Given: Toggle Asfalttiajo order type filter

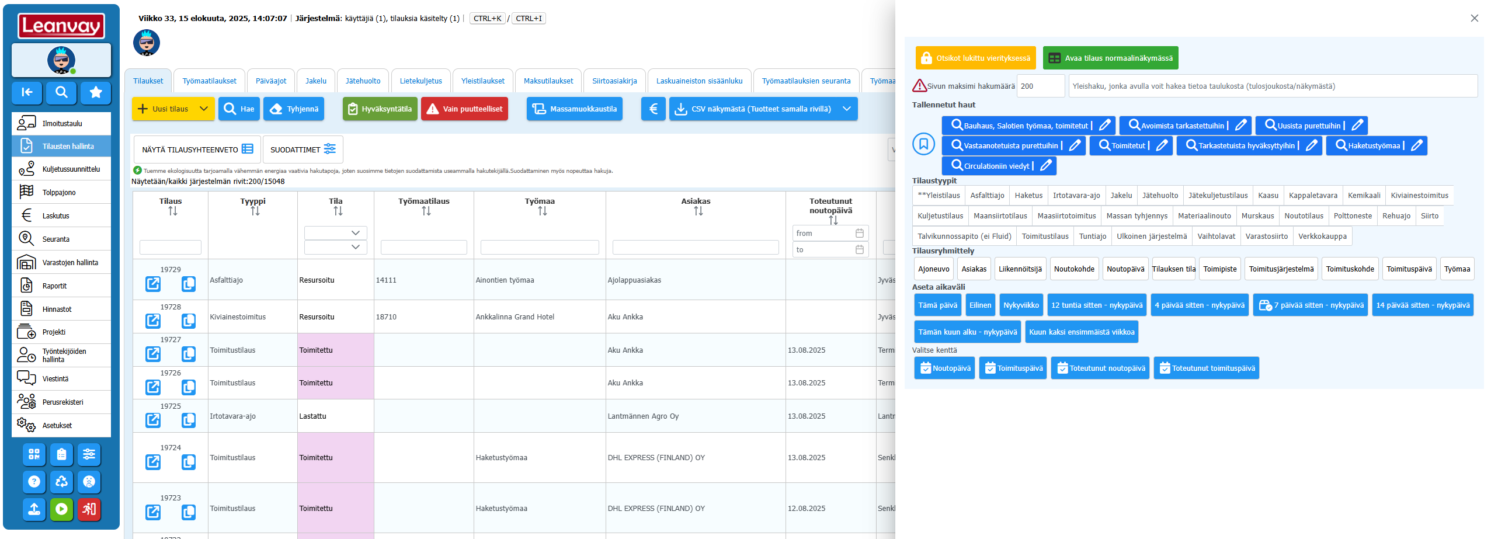Looking at the screenshot, I should click(x=986, y=196).
